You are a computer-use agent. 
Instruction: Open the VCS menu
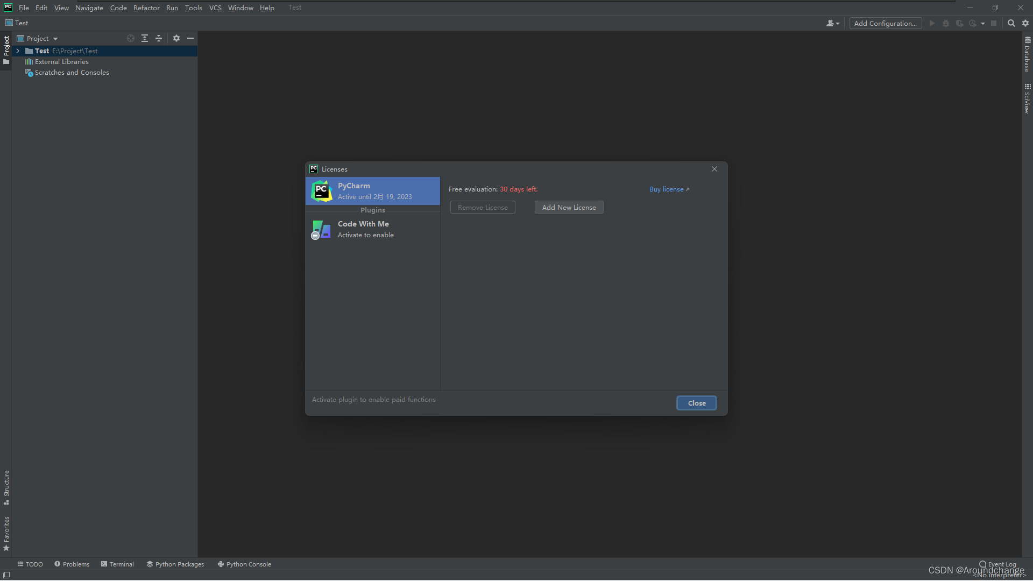pos(215,8)
